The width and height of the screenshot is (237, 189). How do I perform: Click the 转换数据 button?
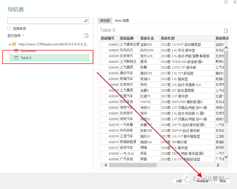click(x=202, y=181)
